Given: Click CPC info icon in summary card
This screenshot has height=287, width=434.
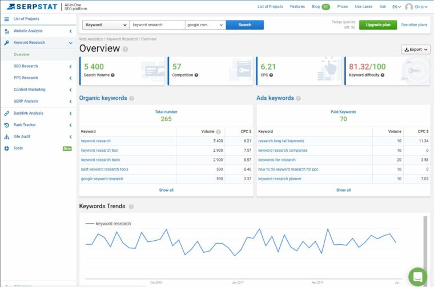Looking at the screenshot, I should pyautogui.click(x=271, y=75).
